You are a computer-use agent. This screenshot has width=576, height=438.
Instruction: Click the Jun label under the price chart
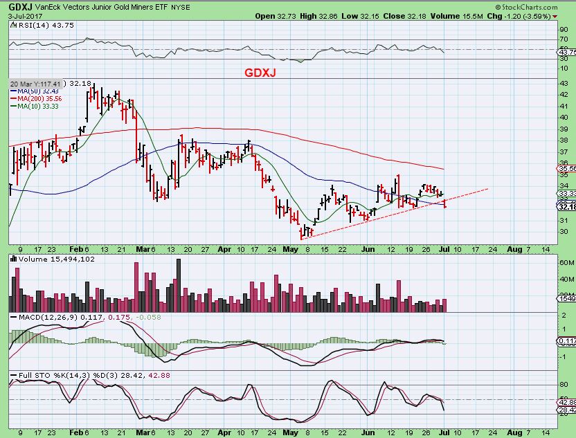(368, 249)
